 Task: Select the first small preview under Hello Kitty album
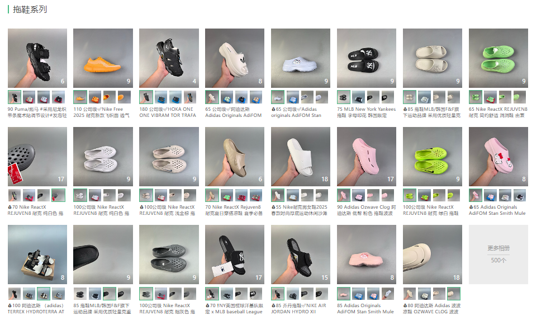click(x=476, y=195)
